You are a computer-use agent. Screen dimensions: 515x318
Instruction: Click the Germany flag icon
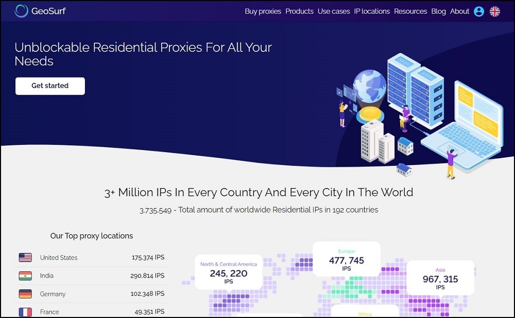click(x=25, y=294)
